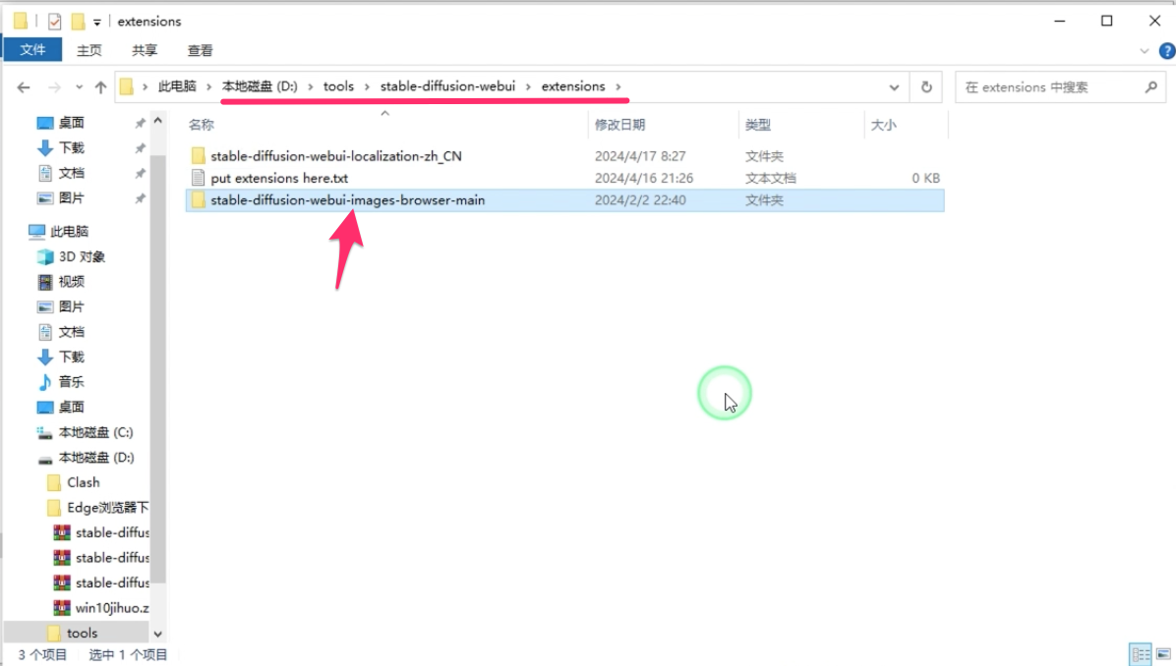This screenshot has width=1176, height=666.
Task: Open the chevron after tools breadcrumb
Action: pyautogui.click(x=367, y=86)
